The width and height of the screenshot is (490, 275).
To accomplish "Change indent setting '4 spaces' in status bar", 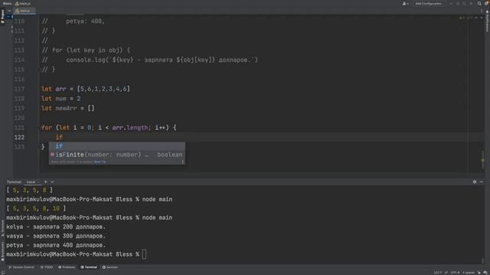I will click(469, 273).
